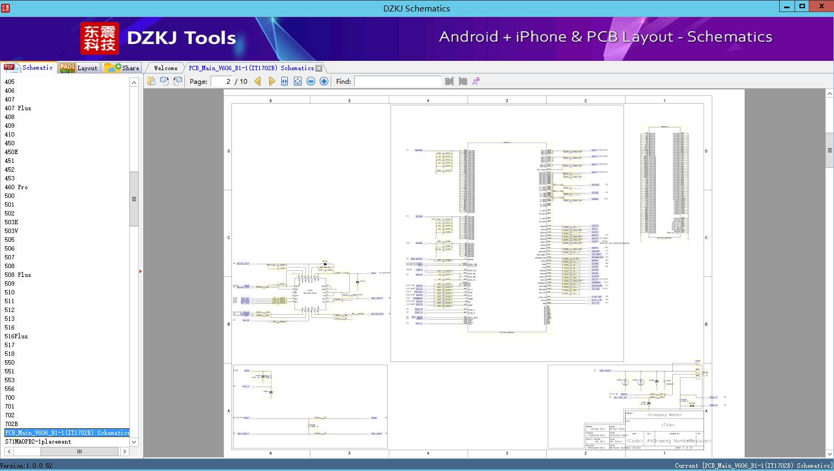Viewport: 834px width, 471px height.
Task: Select the 500 list item
Action: pos(10,196)
